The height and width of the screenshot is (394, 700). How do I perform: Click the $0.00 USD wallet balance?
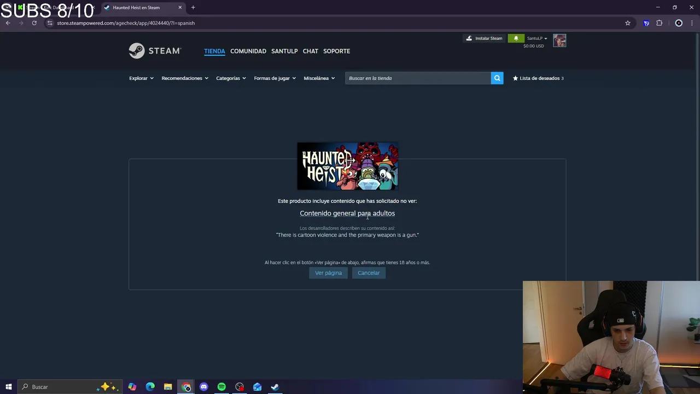coord(533,46)
